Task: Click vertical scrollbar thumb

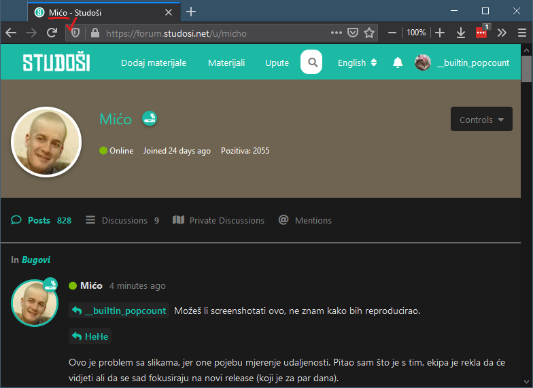Action: coord(526,69)
